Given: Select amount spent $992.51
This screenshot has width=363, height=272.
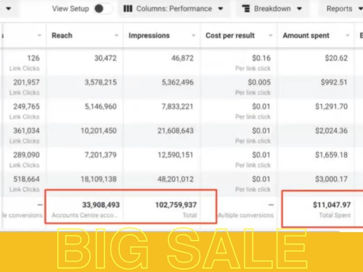Looking at the screenshot, I should 334,82.
